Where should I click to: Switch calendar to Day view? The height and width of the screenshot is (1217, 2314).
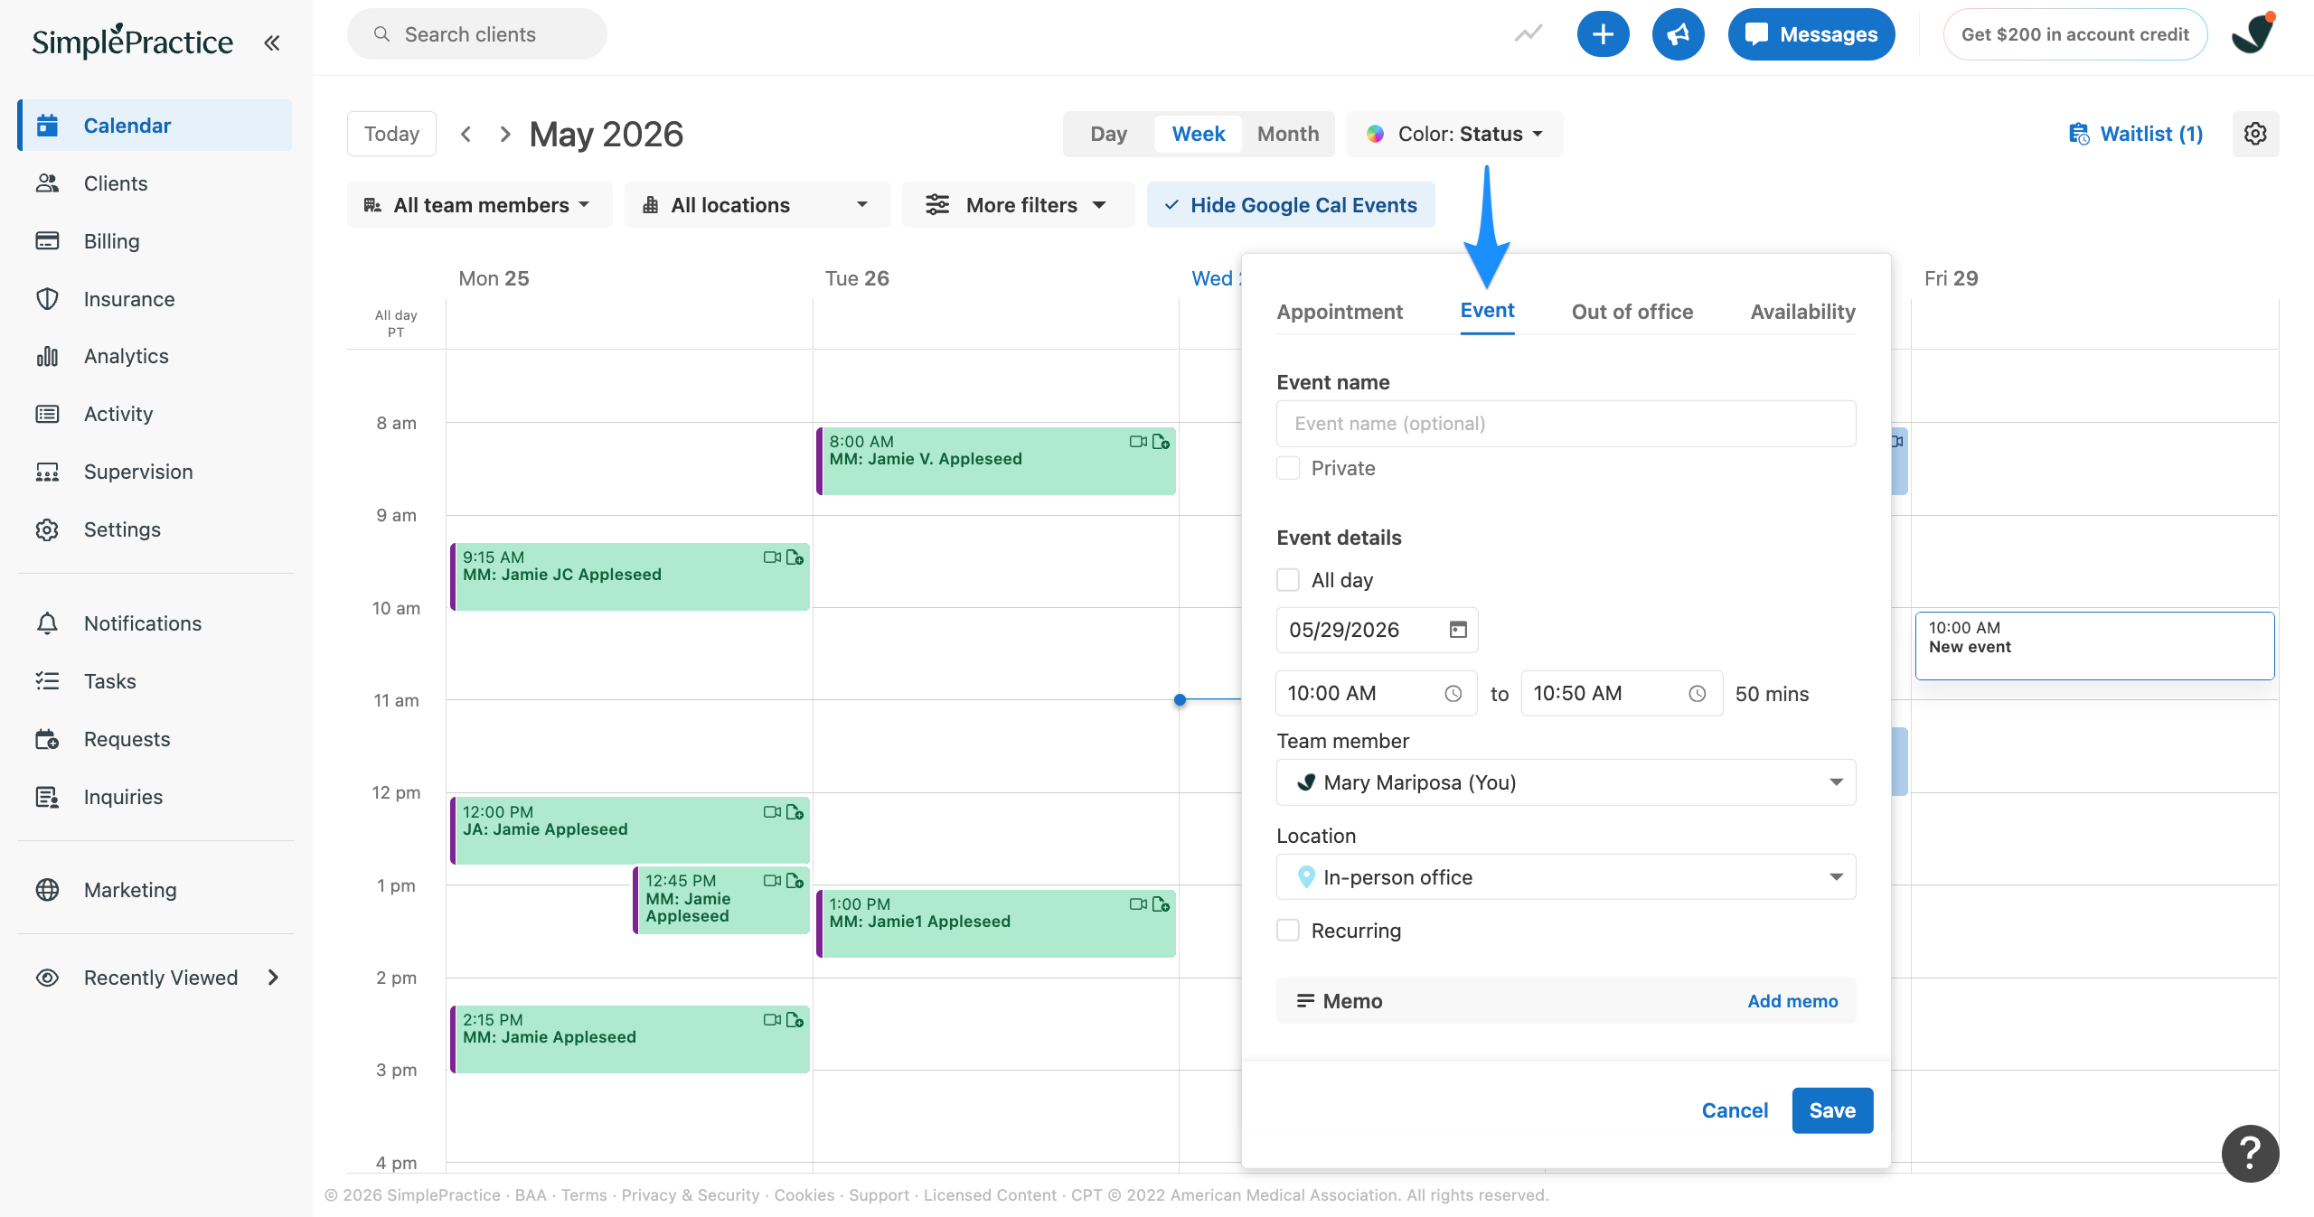1108,134
